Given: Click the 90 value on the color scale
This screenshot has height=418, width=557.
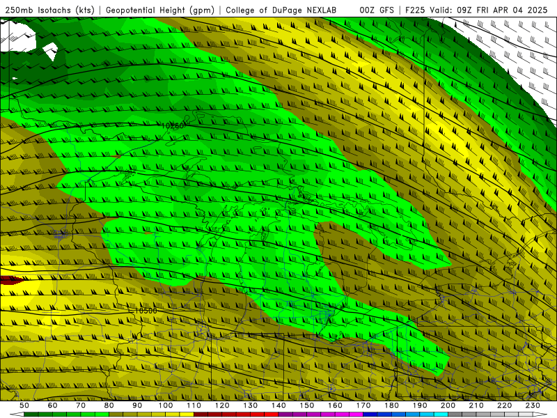Looking at the screenshot, I should tap(137, 405).
